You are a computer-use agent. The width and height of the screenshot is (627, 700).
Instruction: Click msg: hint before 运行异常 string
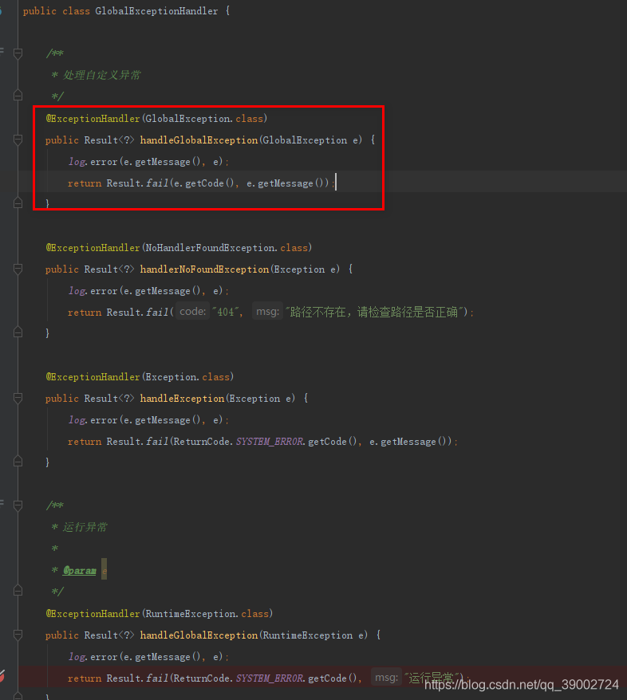pyautogui.click(x=386, y=678)
